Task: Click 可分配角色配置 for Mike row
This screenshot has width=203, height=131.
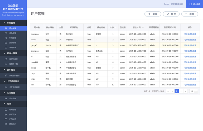Action: tap(190, 79)
